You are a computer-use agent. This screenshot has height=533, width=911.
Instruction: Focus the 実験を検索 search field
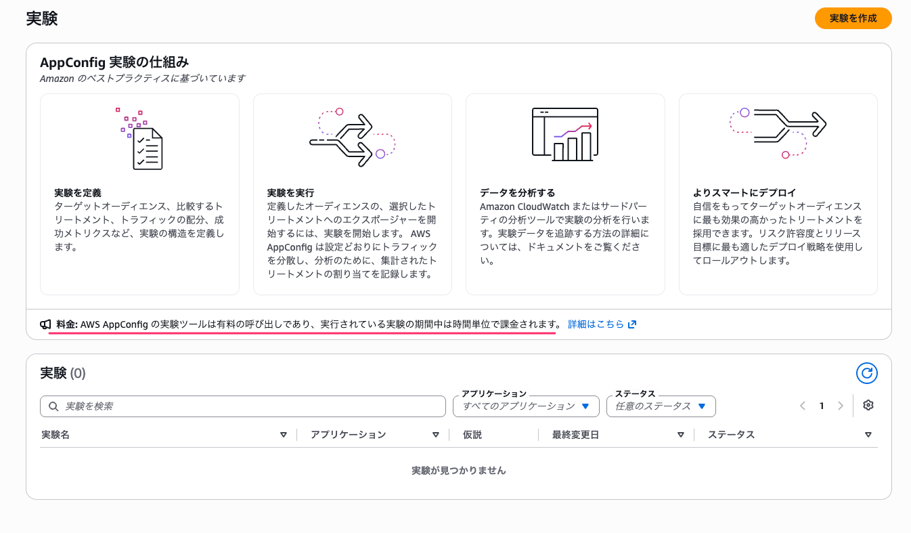click(242, 406)
